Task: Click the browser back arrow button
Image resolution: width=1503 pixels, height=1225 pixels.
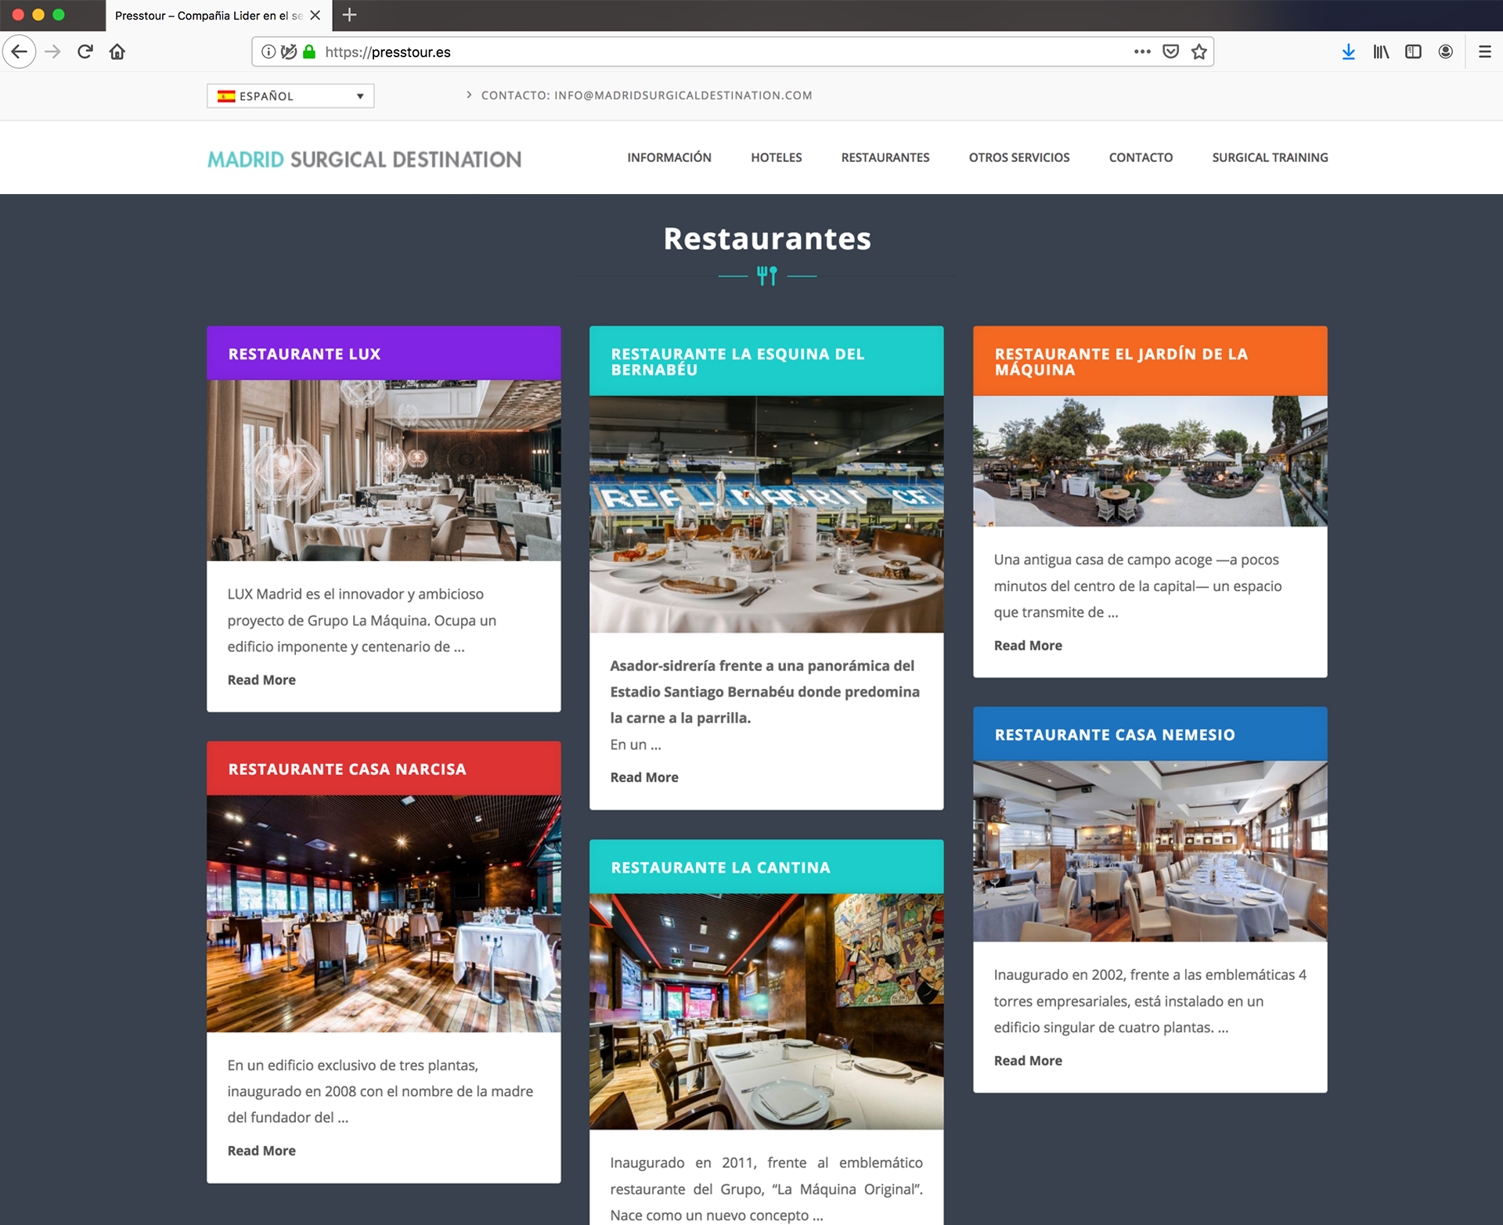Action: click(20, 52)
